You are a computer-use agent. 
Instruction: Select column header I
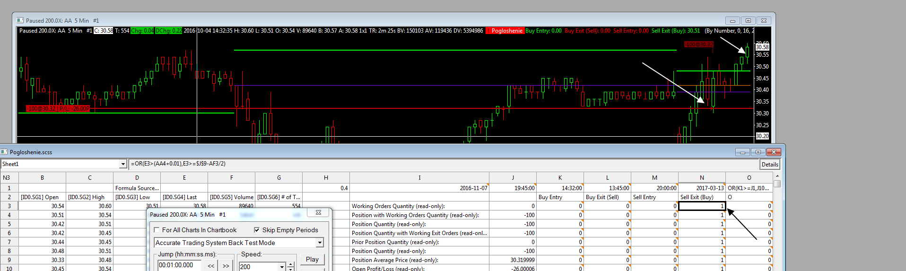(x=419, y=178)
